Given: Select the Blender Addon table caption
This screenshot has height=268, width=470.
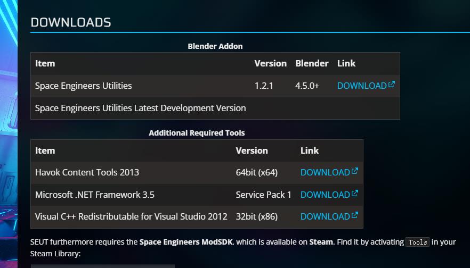Looking at the screenshot, I should point(215,46).
